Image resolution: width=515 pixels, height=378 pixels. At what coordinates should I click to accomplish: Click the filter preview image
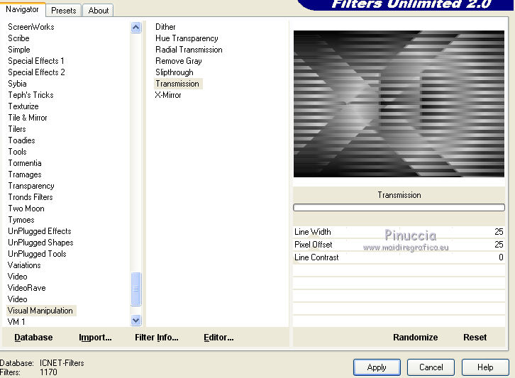(x=399, y=104)
